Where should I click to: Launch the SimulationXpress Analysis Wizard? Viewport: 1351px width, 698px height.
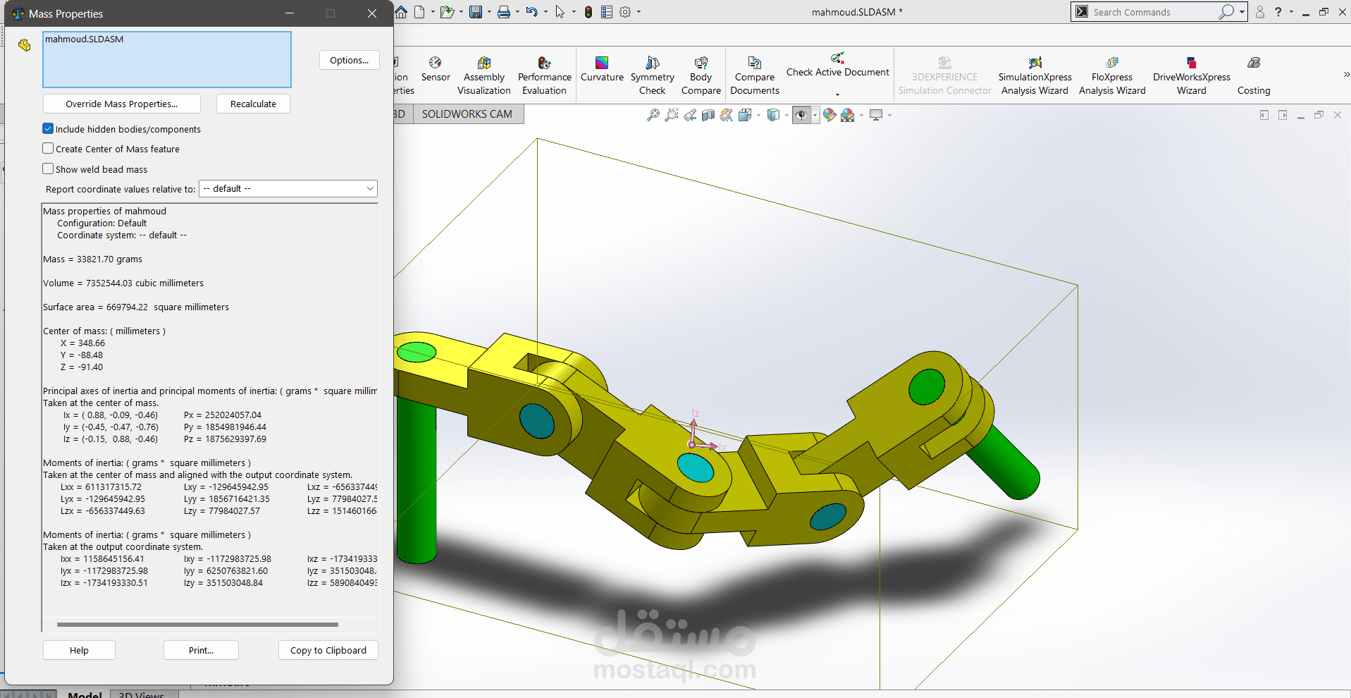pos(1034,75)
